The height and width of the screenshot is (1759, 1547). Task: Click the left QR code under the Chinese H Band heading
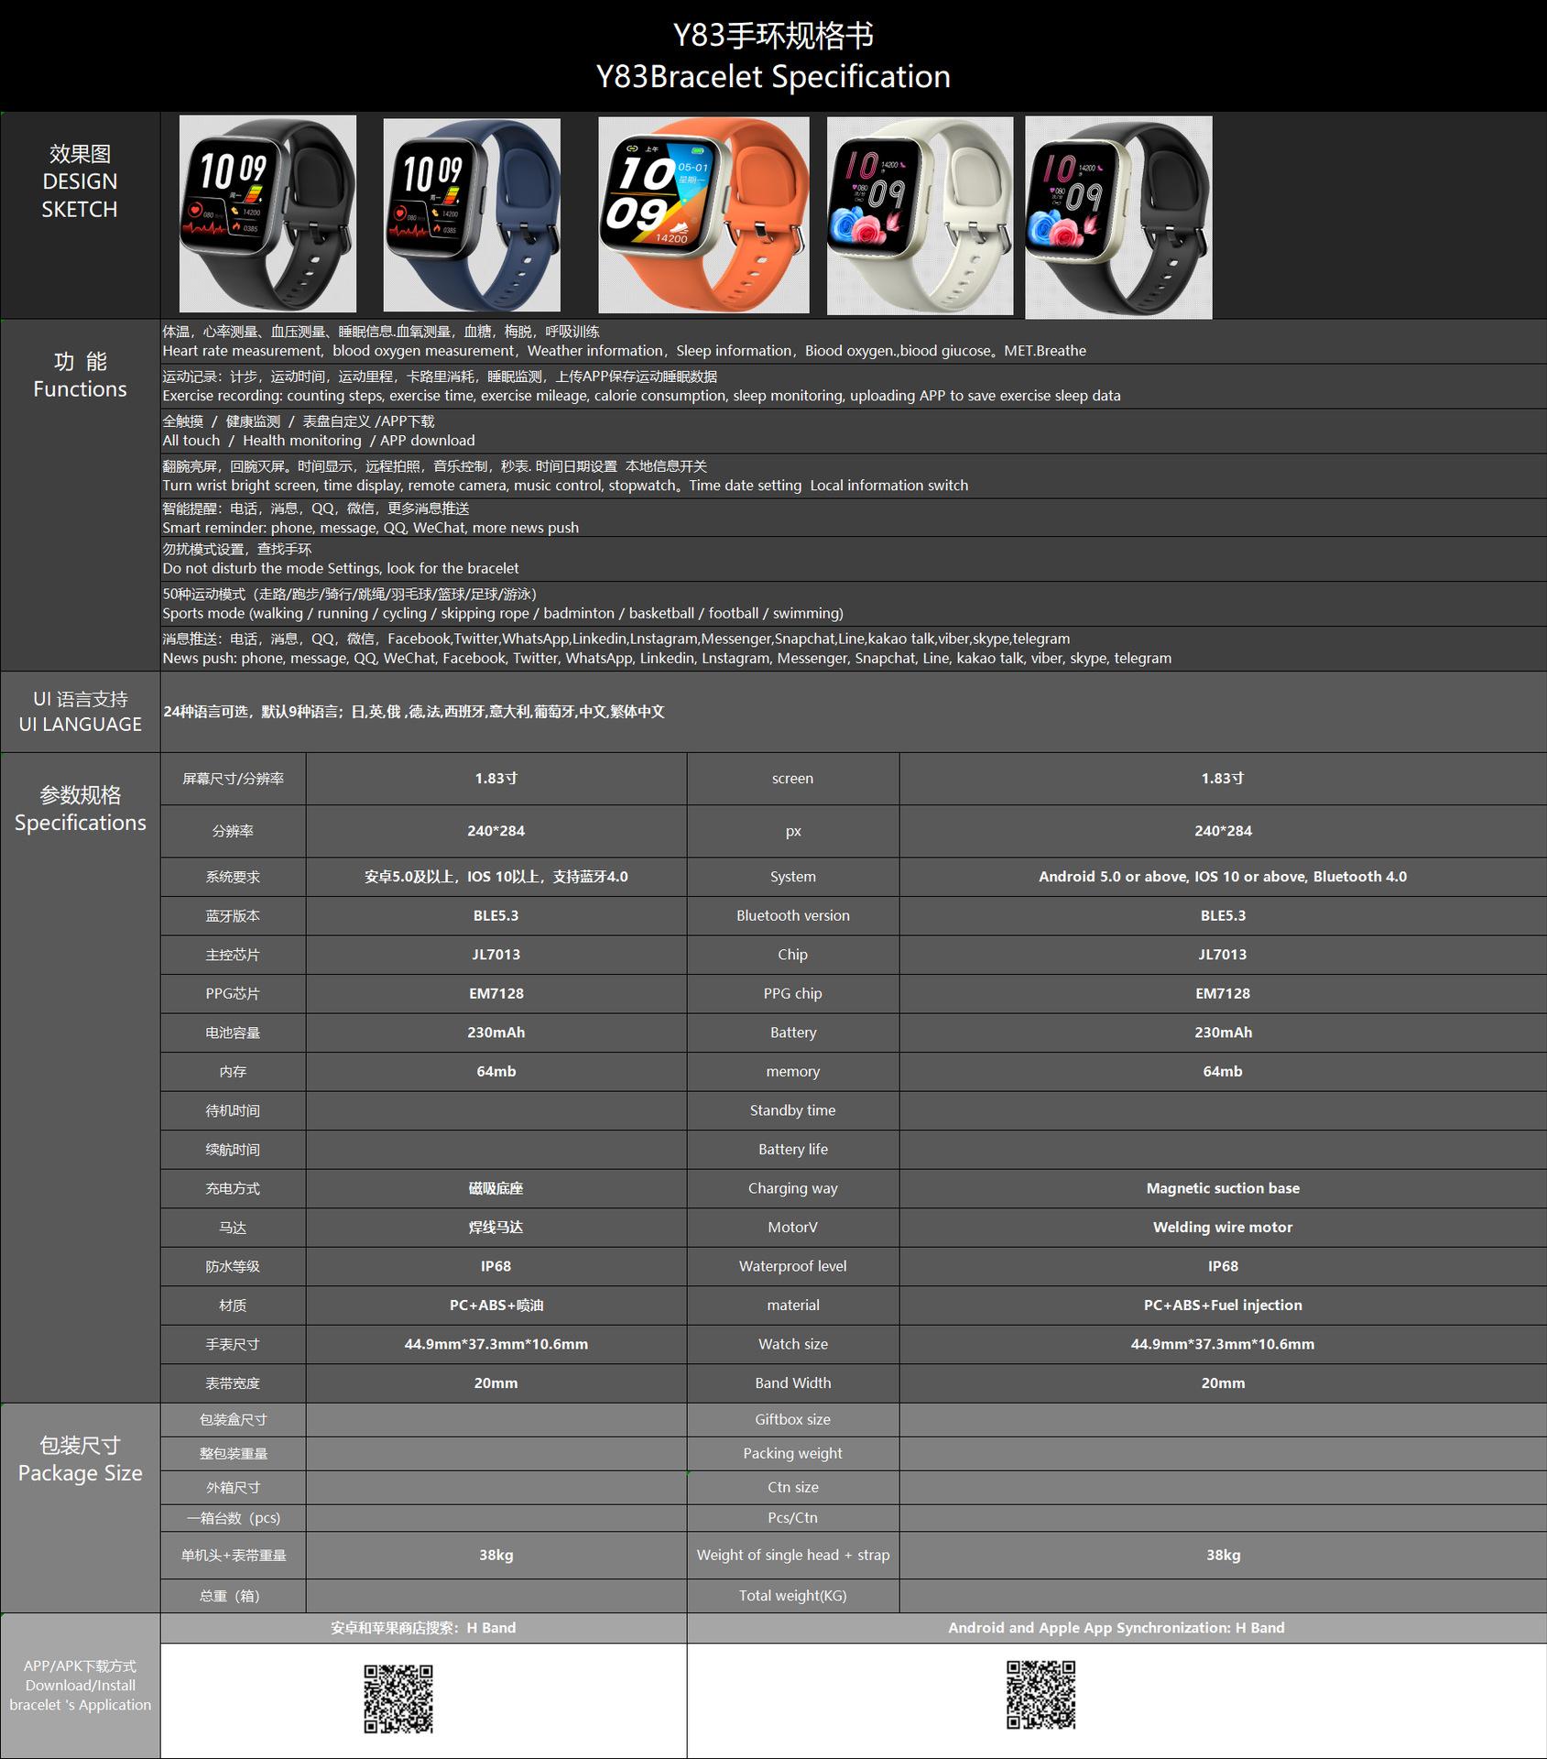pos(398,1699)
